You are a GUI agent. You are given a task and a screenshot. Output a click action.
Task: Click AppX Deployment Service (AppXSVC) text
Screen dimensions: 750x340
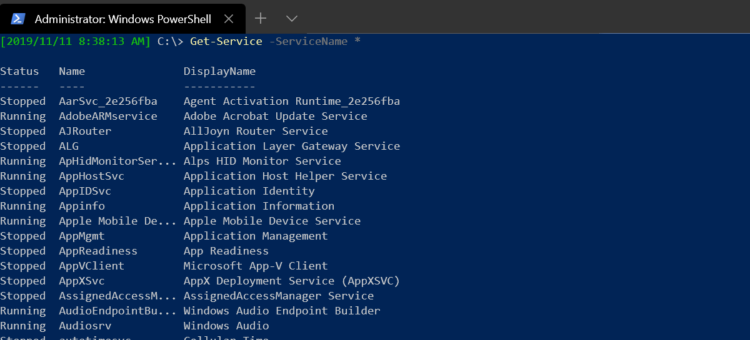click(292, 281)
